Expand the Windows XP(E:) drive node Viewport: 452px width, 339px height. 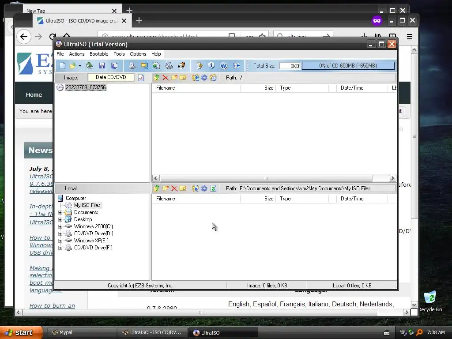[60, 241]
